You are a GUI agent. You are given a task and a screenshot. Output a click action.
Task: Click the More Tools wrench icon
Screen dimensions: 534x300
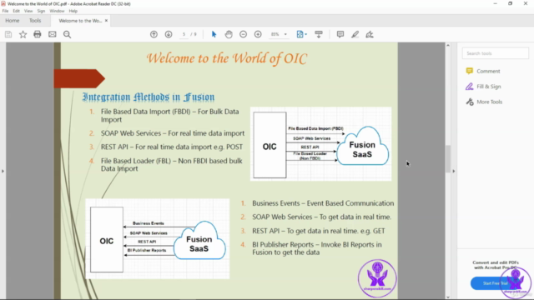(470, 102)
